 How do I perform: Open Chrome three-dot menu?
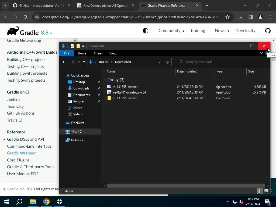point(270,17)
